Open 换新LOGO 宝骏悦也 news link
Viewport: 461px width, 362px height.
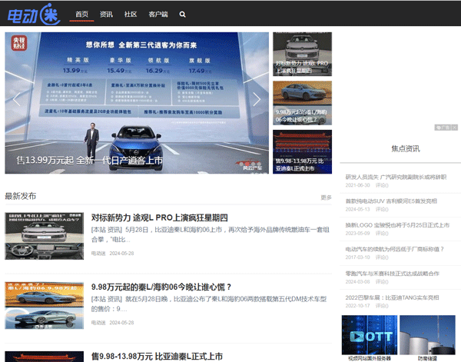[397, 225]
